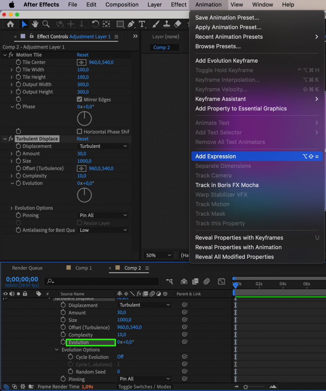Change the Pinning dropdown from Pin All

(x=103, y=215)
